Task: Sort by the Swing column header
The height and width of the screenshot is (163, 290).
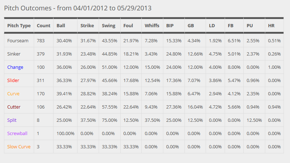Action: [x=108, y=26]
